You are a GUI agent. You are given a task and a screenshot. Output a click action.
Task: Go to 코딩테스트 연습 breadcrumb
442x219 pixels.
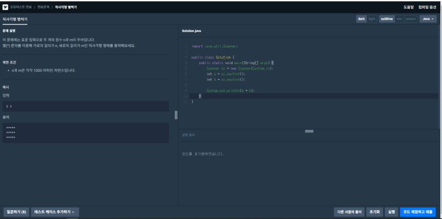coord(21,7)
